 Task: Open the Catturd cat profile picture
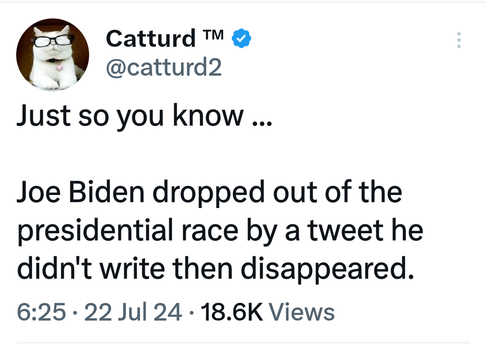(53, 55)
